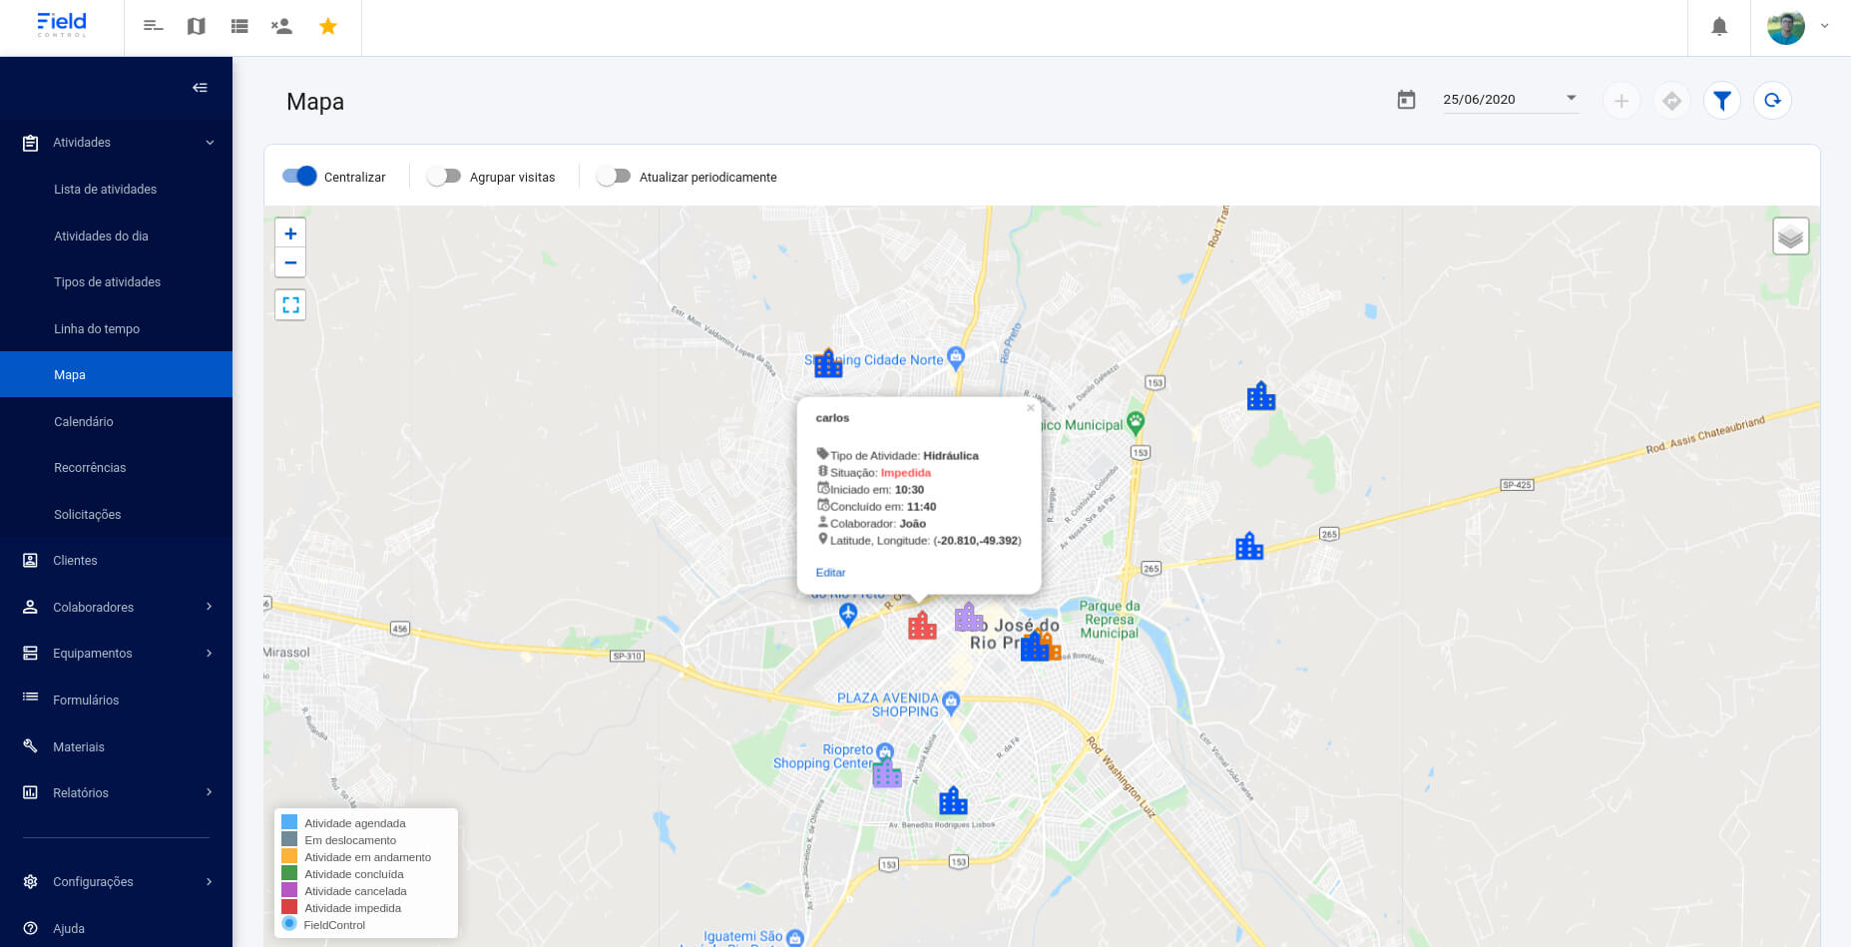
Task: Expand the Colaboradores menu section
Action: coord(93,607)
